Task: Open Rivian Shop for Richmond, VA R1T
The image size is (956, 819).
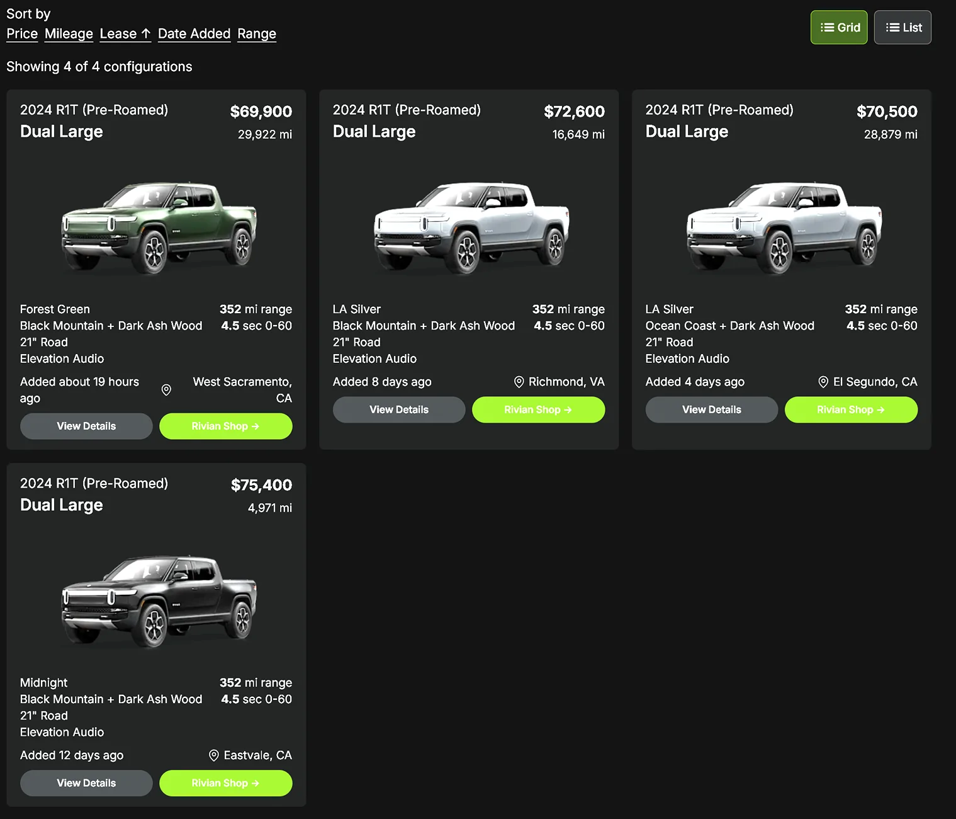Action: click(539, 410)
